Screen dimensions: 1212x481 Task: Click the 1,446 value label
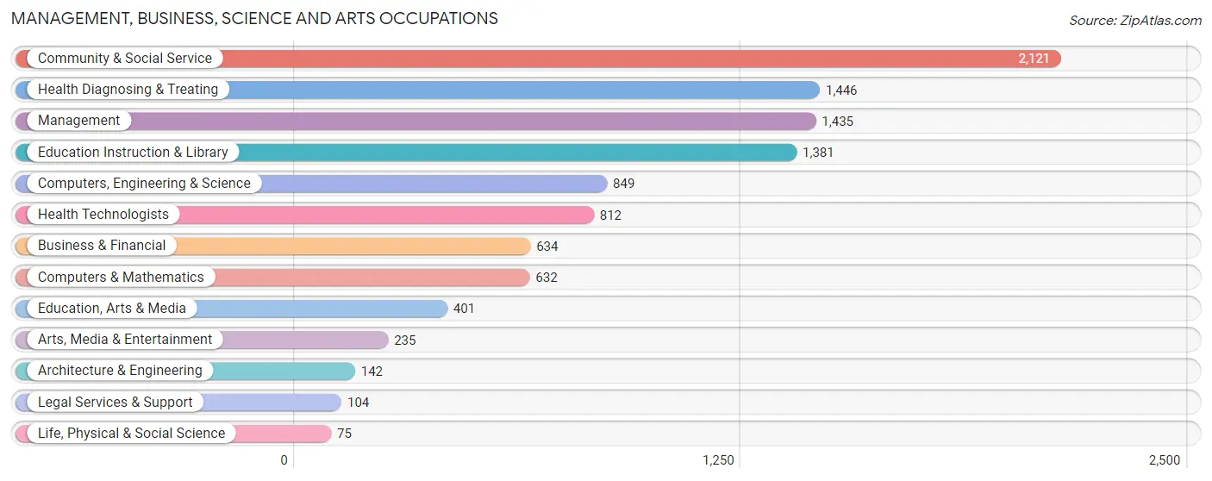tap(841, 90)
